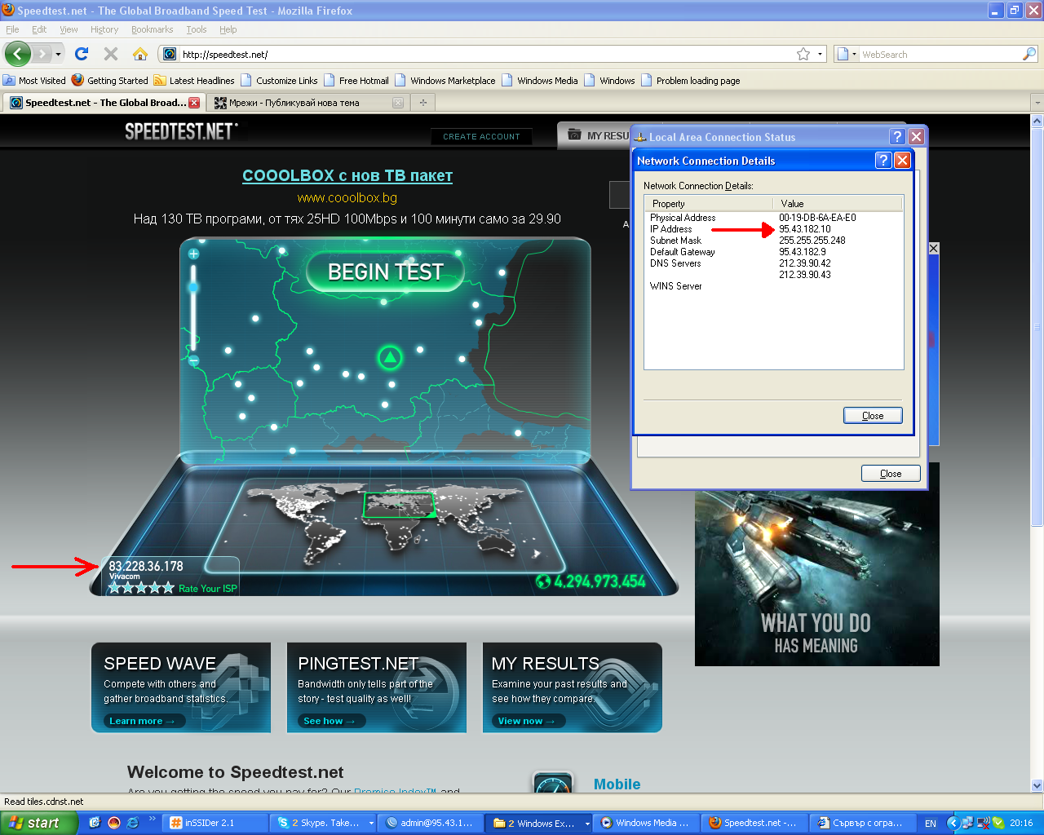Open the Windows start menu

[39, 823]
